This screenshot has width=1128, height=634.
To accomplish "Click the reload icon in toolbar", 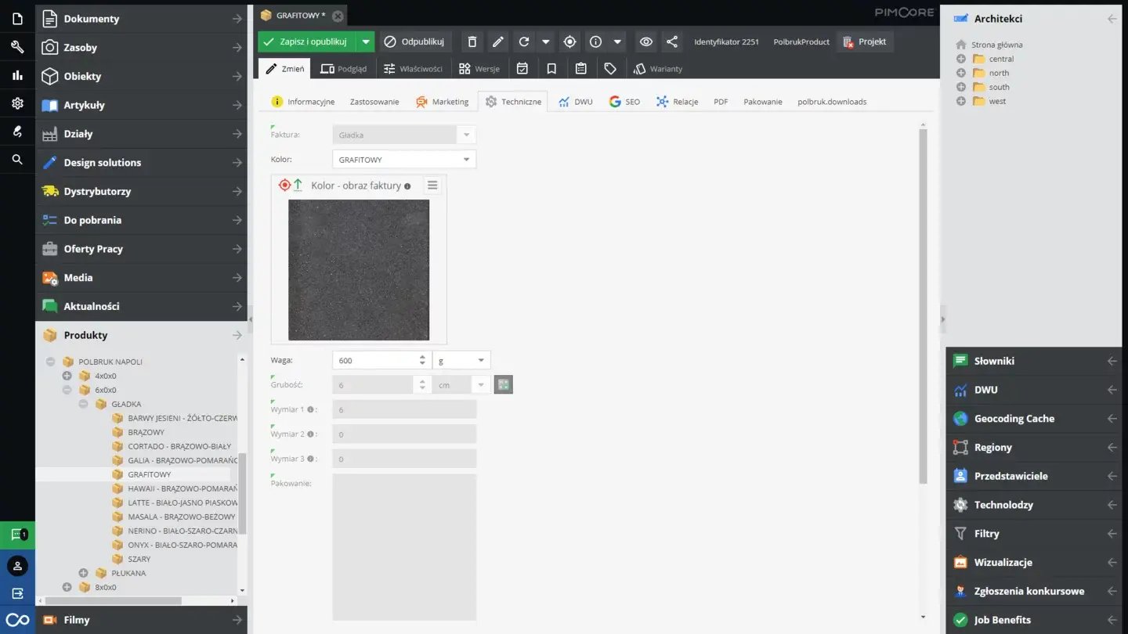I will (524, 41).
